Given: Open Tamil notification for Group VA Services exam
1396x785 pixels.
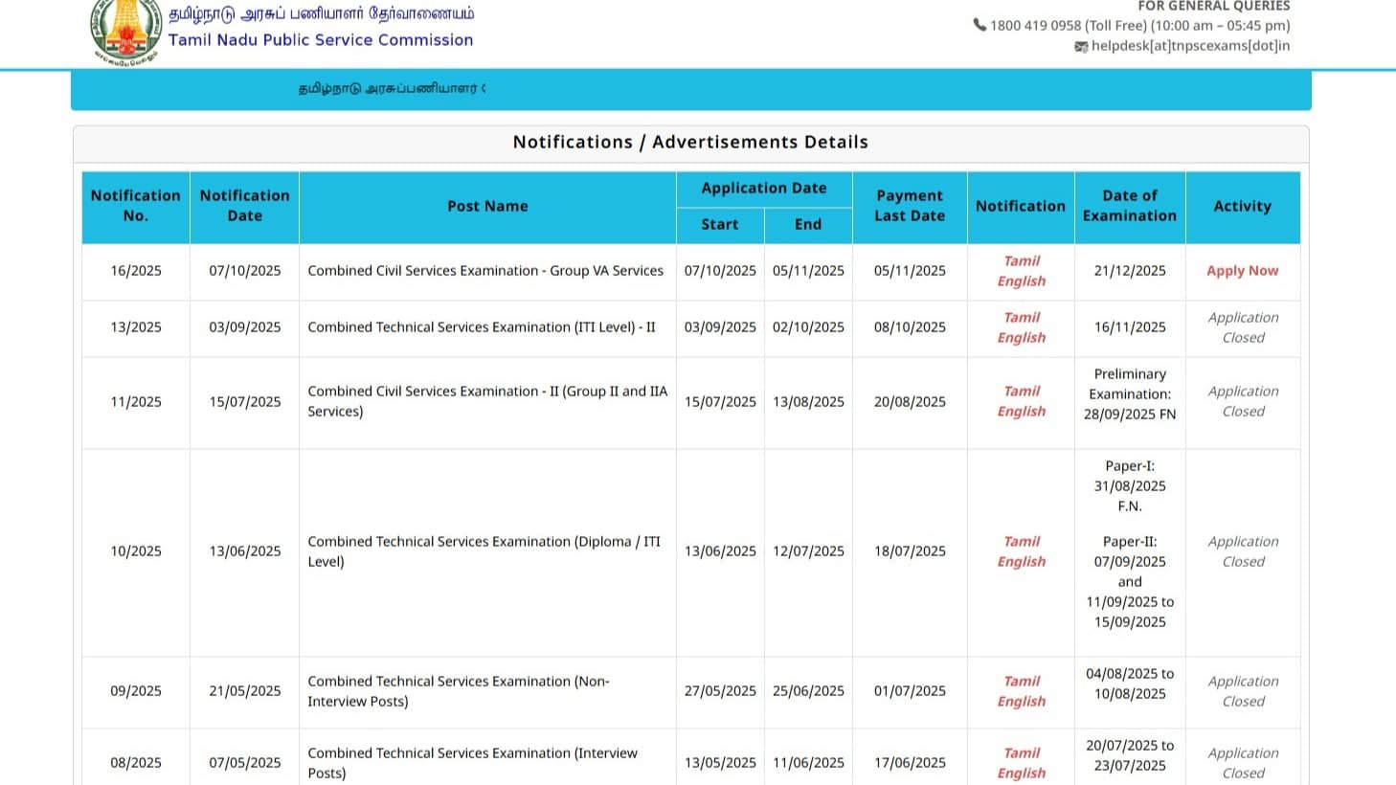Looking at the screenshot, I should click(x=1021, y=260).
